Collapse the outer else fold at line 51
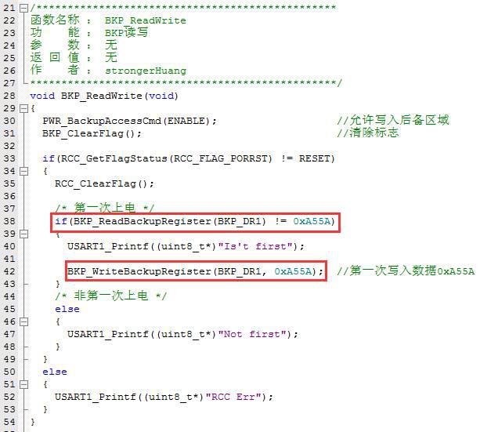This screenshot has height=432, width=480. pos(23,384)
